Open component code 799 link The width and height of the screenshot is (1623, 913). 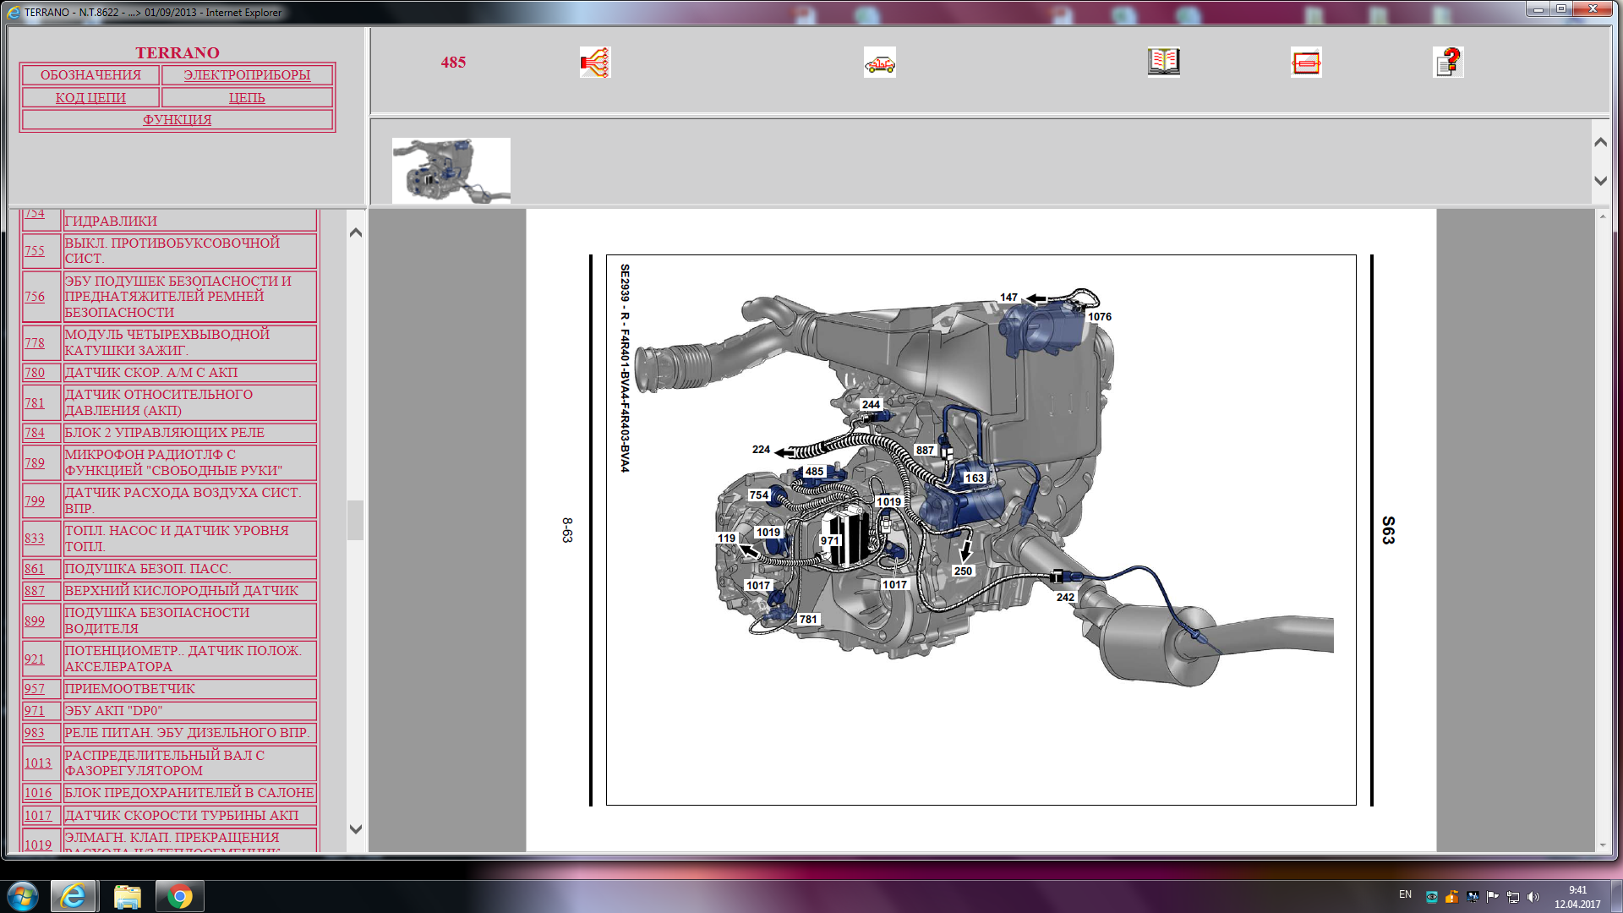(x=35, y=501)
